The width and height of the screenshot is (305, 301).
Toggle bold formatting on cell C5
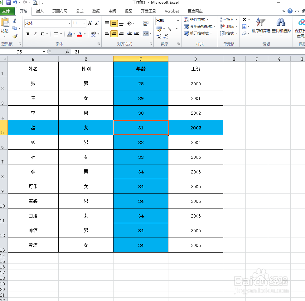[x=27, y=34]
